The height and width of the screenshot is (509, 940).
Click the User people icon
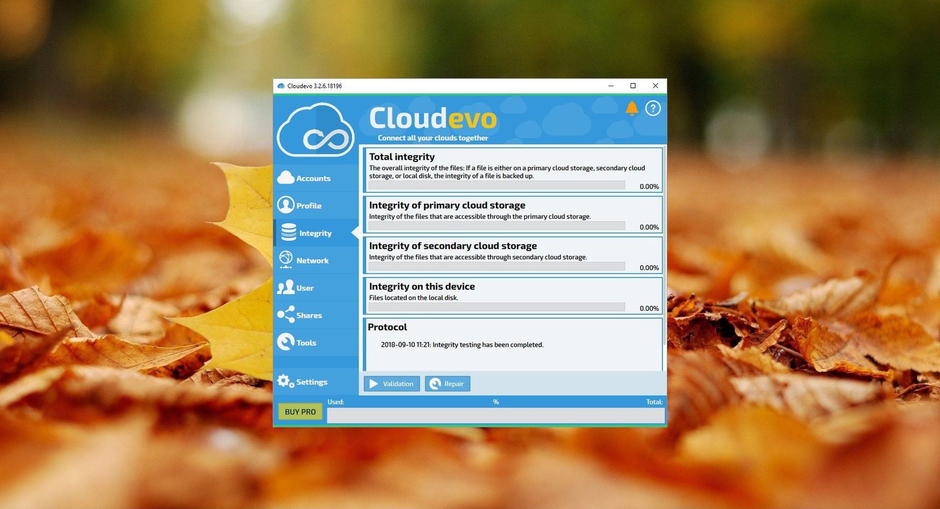285,287
